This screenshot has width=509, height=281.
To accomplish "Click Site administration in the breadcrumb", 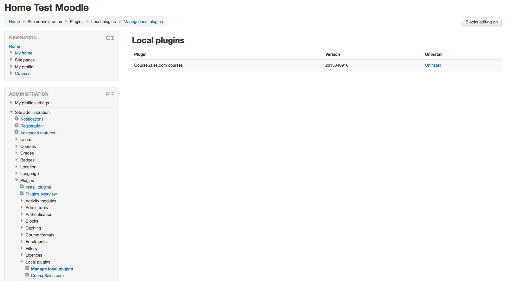I will (x=45, y=22).
